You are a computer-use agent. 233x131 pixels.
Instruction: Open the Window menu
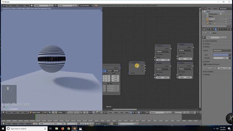click(x=21, y=5)
